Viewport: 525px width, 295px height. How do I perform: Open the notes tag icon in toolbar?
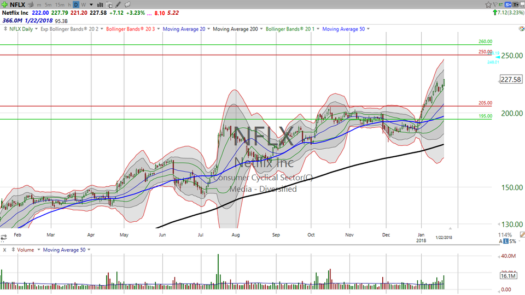[127, 5]
